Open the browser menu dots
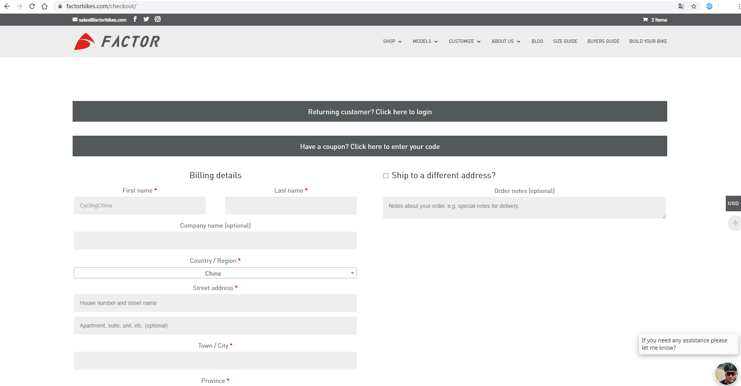 [739, 6]
